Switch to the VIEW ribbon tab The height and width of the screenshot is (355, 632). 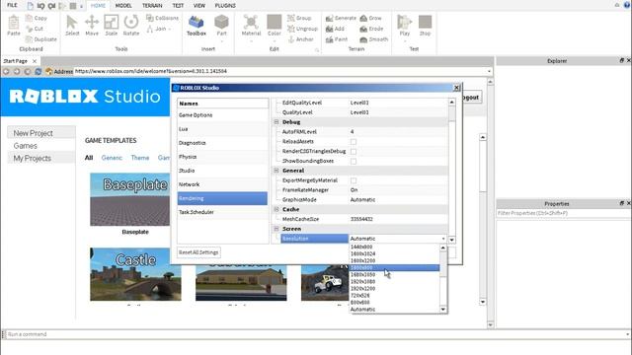[199, 6]
